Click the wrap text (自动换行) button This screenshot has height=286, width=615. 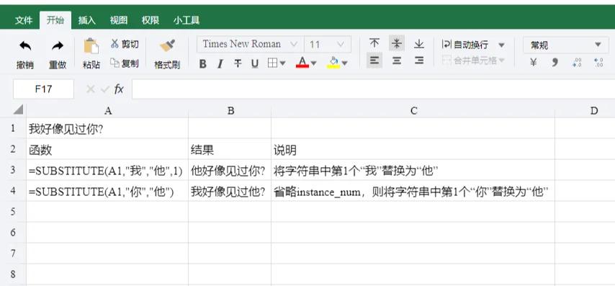click(464, 45)
